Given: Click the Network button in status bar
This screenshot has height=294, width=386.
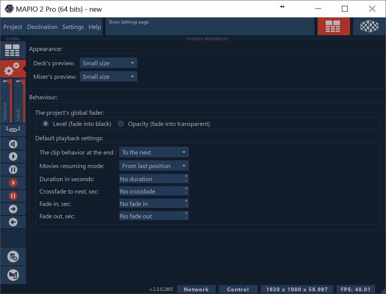Looking at the screenshot, I should tap(196, 289).
